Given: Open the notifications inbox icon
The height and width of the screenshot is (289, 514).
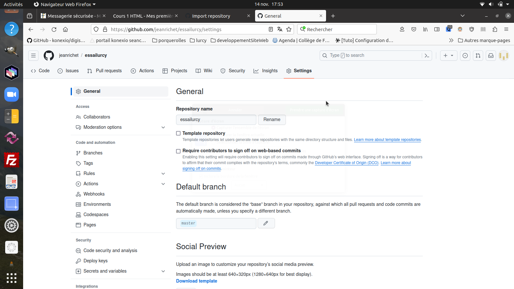Looking at the screenshot, I should tap(491, 56).
